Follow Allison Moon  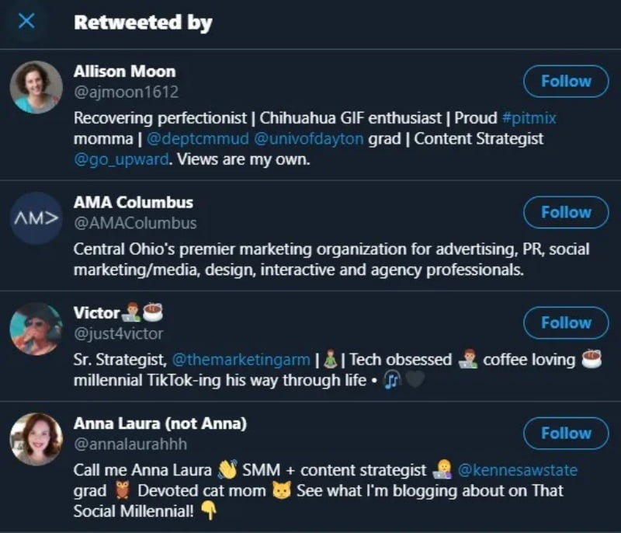[566, 81]
